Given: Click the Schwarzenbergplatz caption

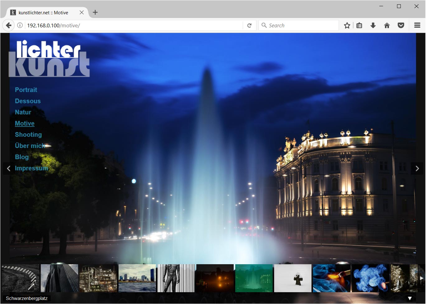Looking at the screenshot, I should pyautogui.click(x=27, y=298).
